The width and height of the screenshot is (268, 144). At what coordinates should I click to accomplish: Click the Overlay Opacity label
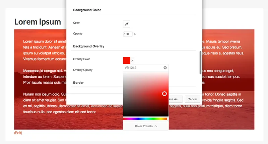point(83,70)
